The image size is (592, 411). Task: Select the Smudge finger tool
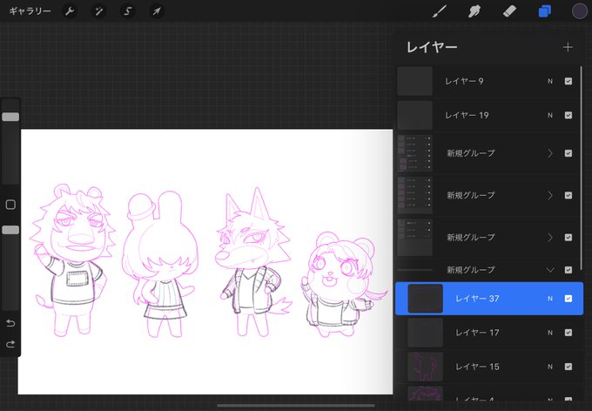474,11
